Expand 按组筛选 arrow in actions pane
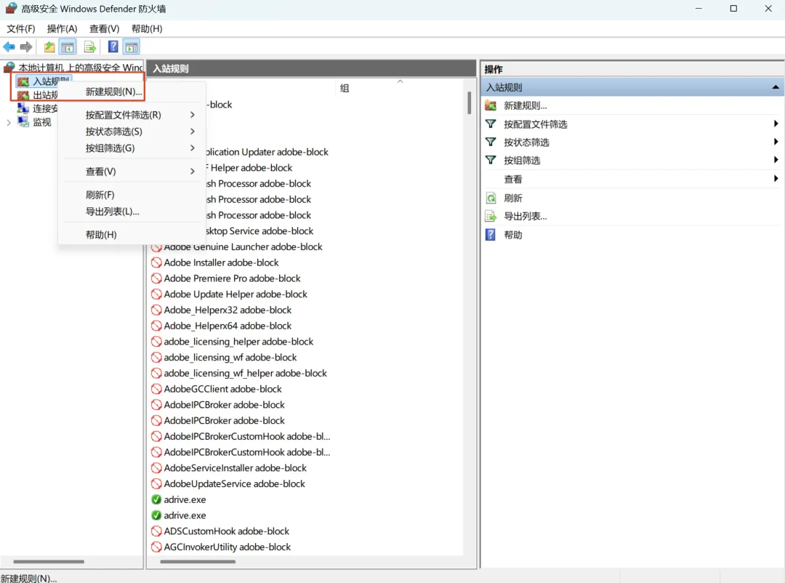 click(x=776, y=160)
